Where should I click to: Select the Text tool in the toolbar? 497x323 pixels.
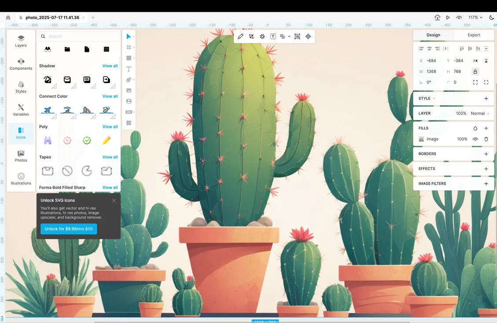(x=129, y=69)
